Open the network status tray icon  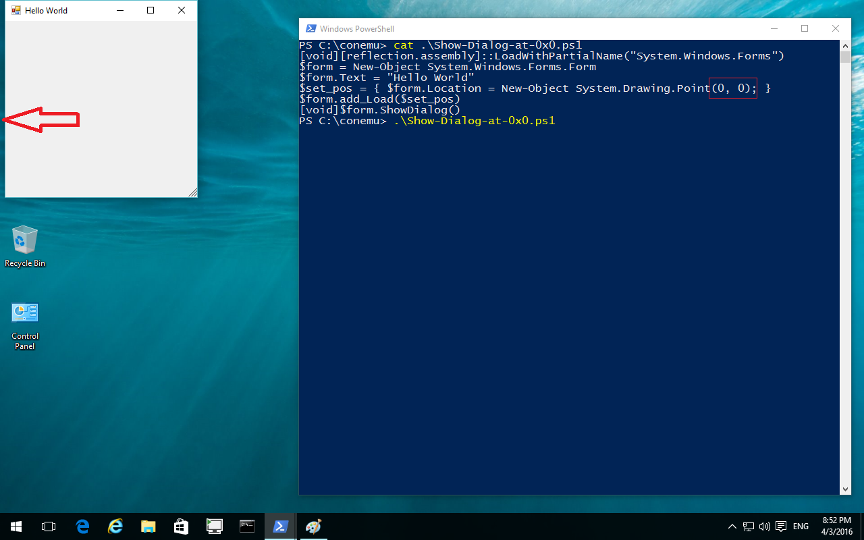tap(749, 526)
